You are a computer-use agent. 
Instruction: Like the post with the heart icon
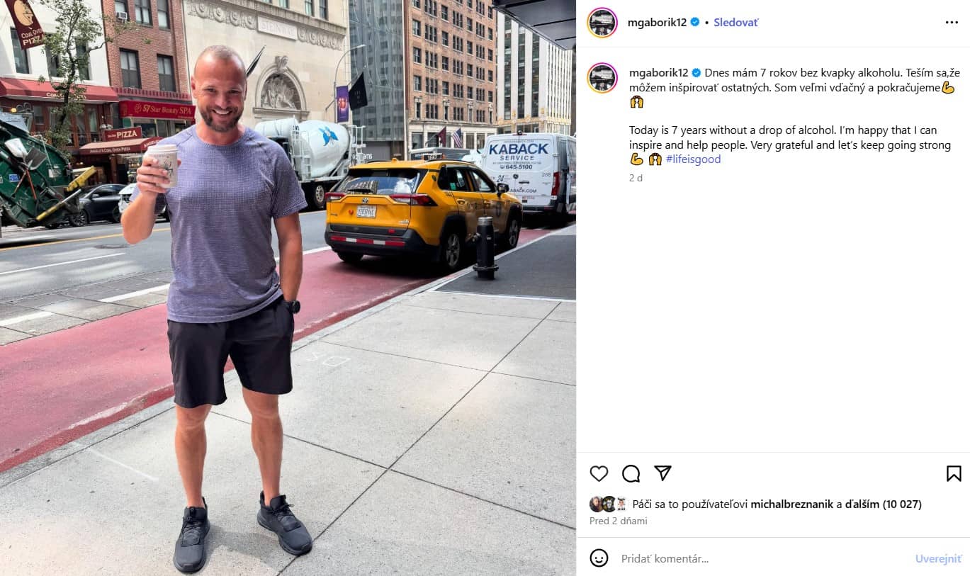click(x=599, y=473)
